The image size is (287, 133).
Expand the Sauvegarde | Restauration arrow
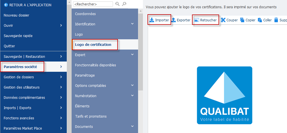[61, 56]
